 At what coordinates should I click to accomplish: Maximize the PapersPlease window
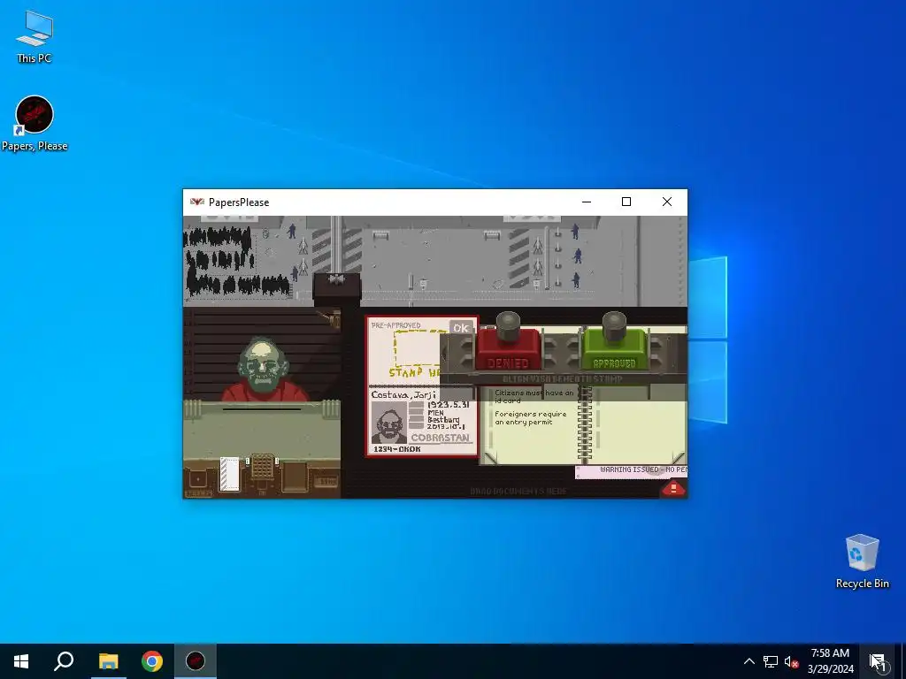(x=626, y=202)
